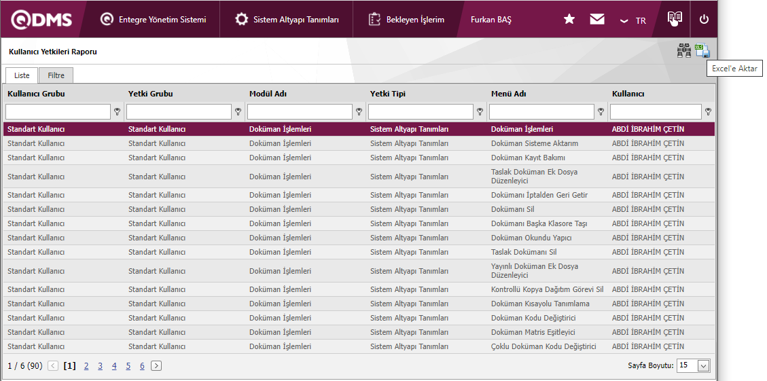Open favorites with the star icon
This screenshot has height=381, width=767.
click(569, 20)
